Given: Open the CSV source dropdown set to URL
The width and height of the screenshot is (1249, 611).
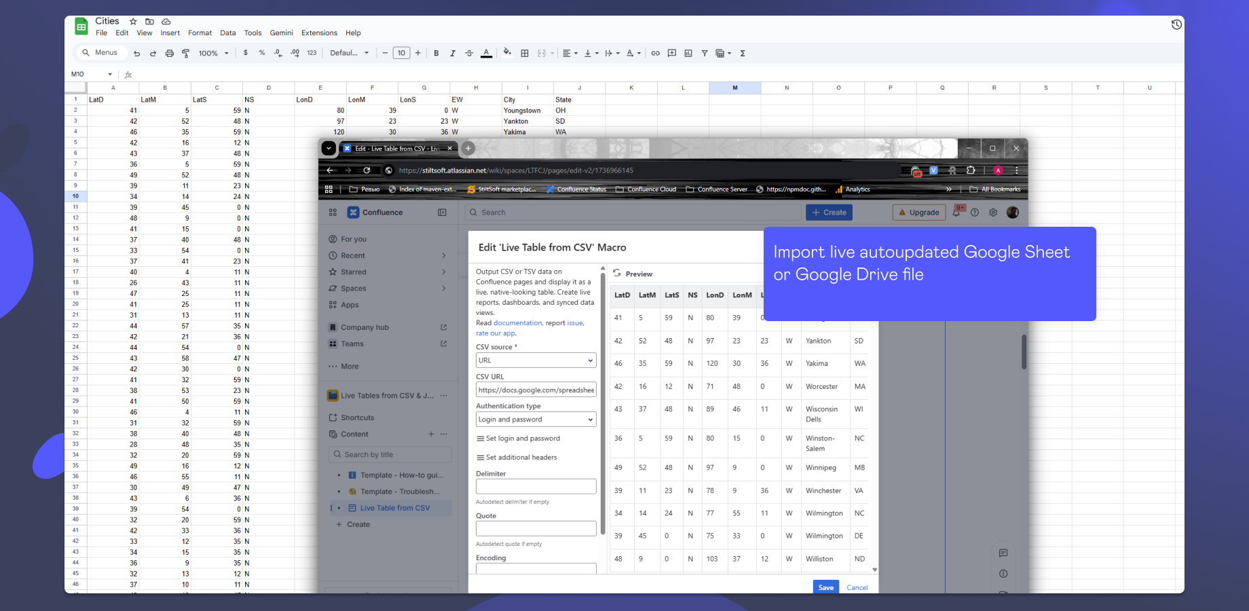Looking at the screenshot, I should point(536,360).
